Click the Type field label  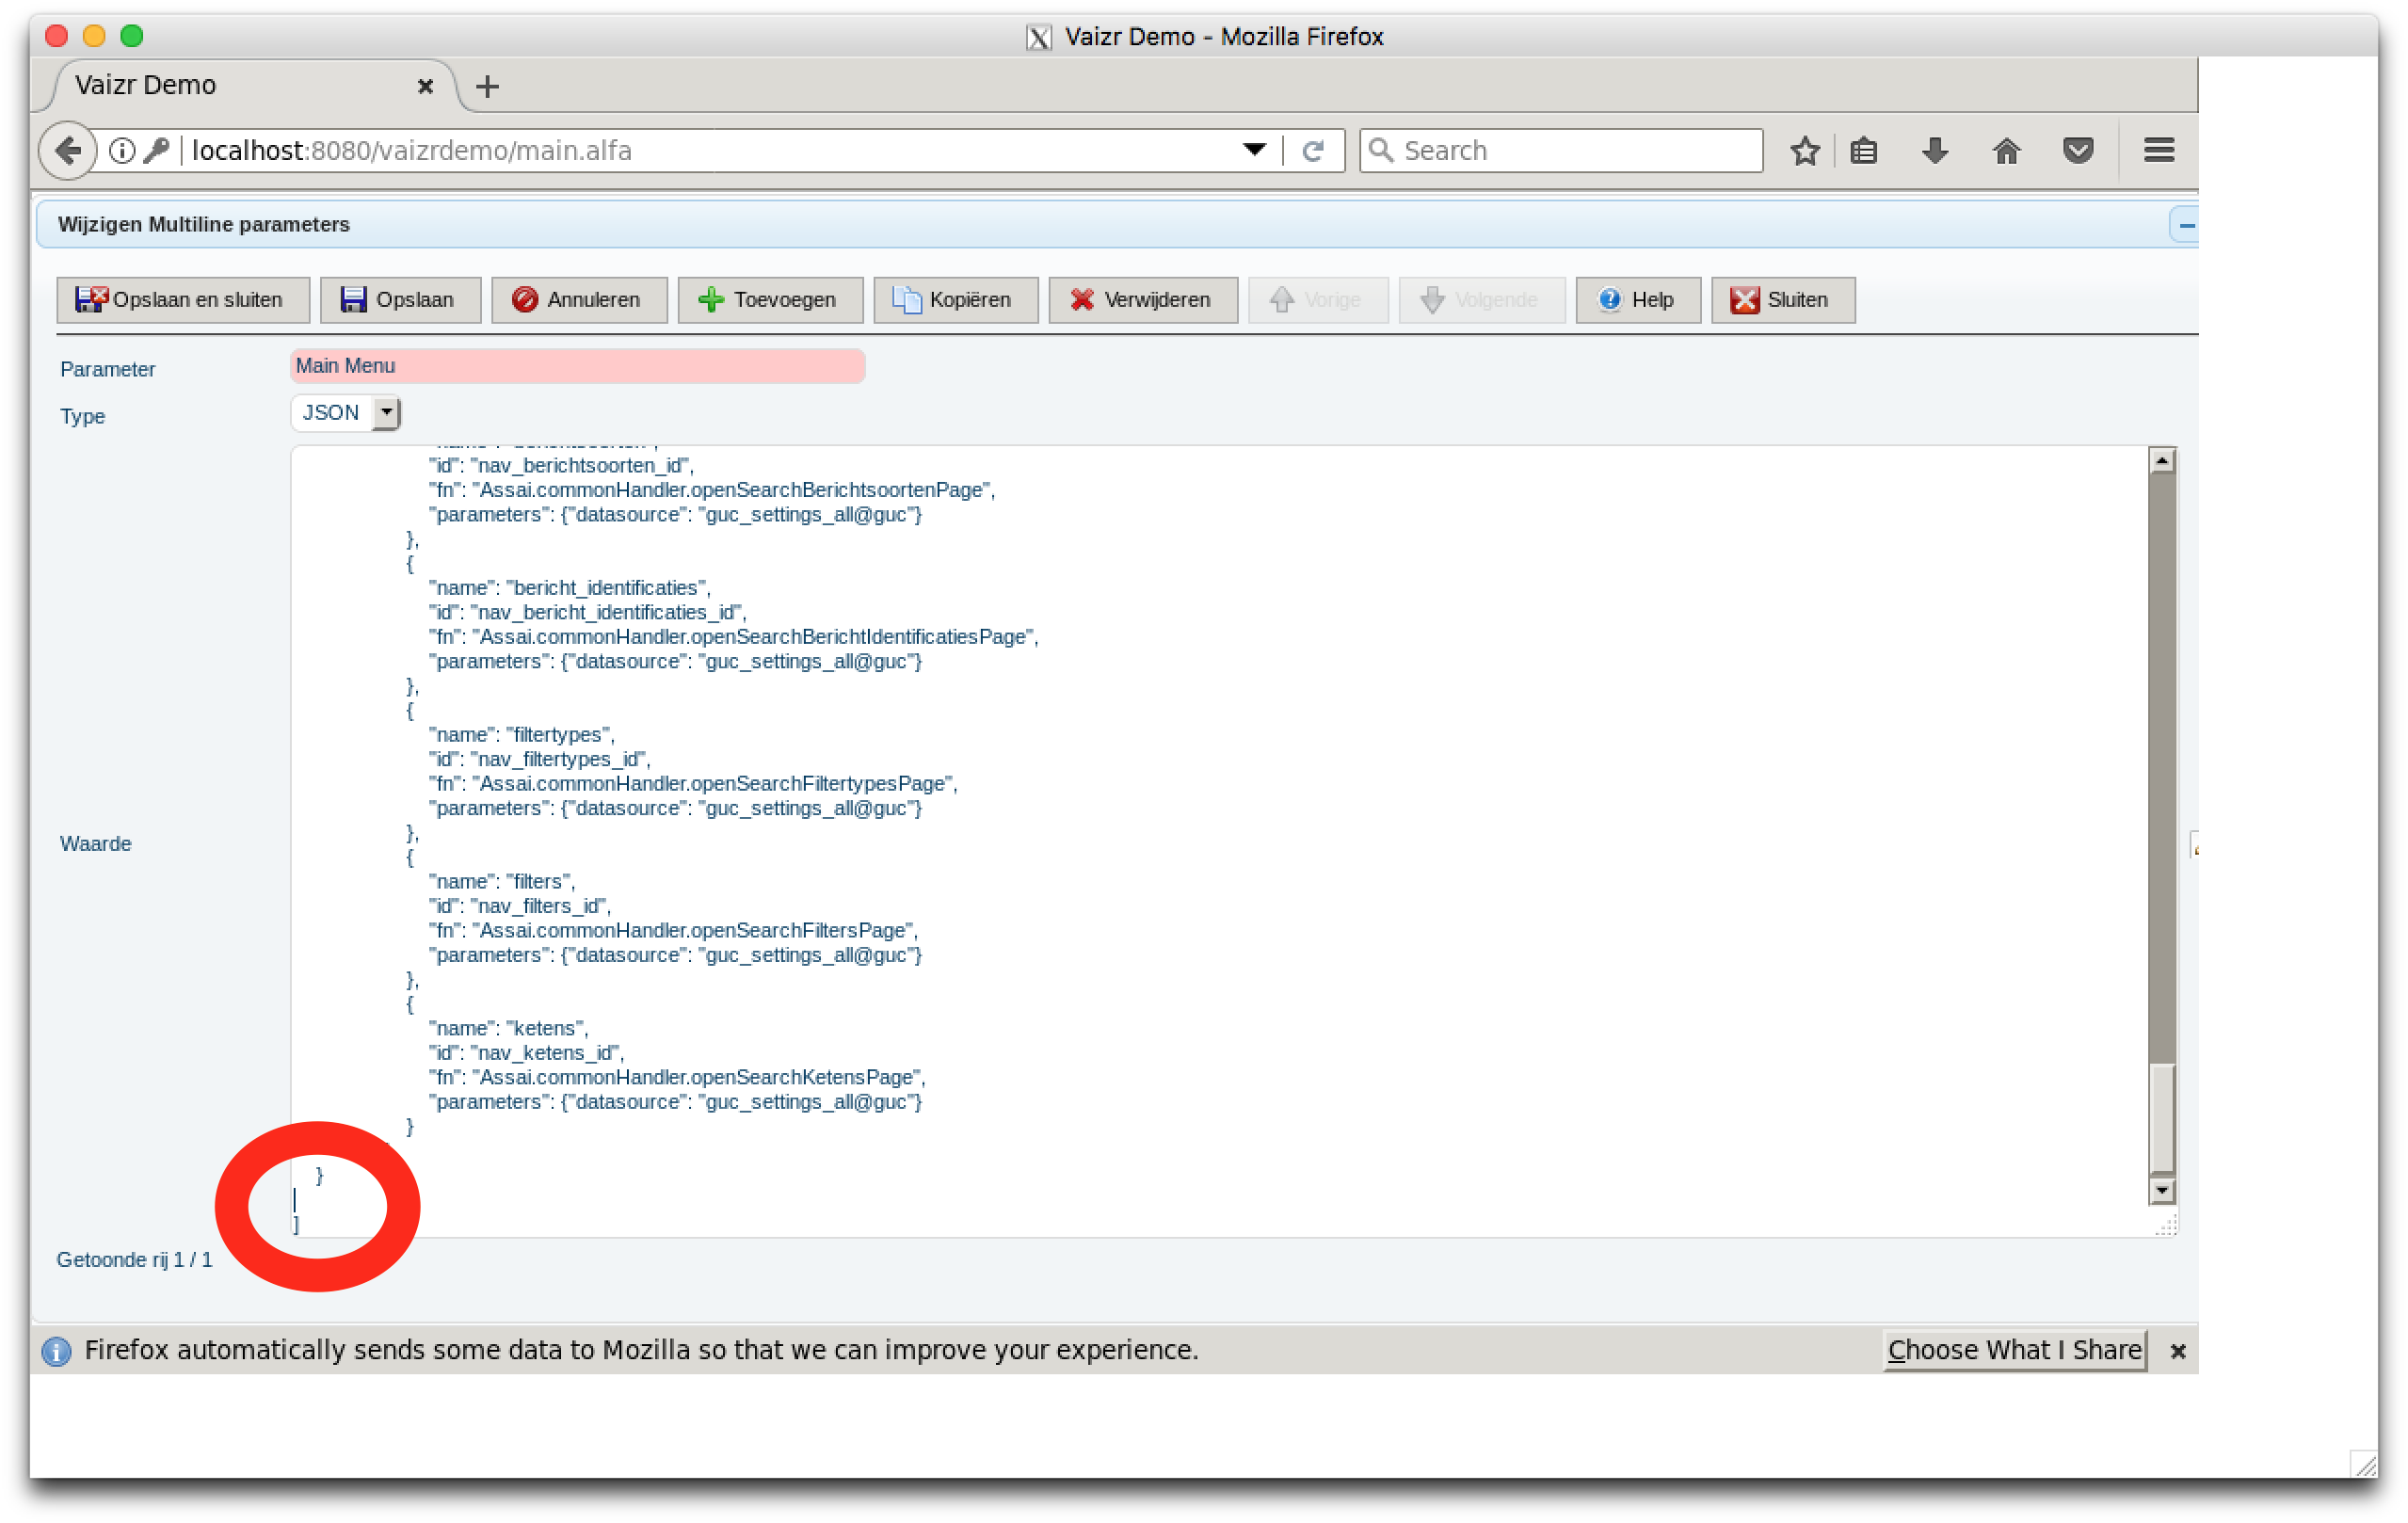click(83, 417)
